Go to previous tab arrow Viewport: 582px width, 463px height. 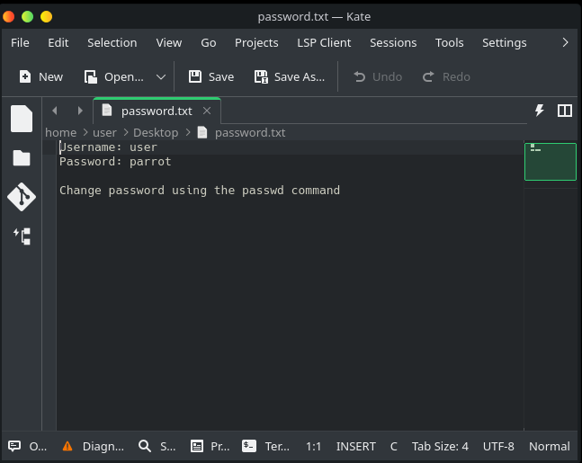[x=55, y=111]
